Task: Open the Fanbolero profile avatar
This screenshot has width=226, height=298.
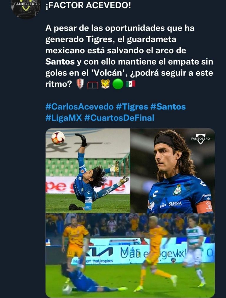Action: tap(26, 9)
